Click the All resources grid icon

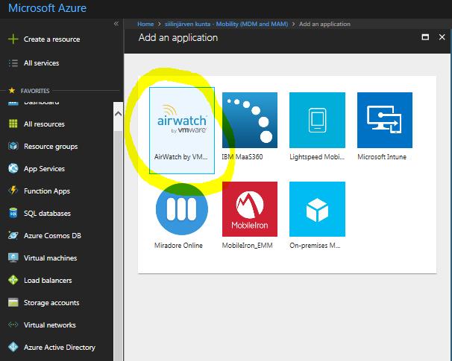pyautogui.click(x=13, y=124)
